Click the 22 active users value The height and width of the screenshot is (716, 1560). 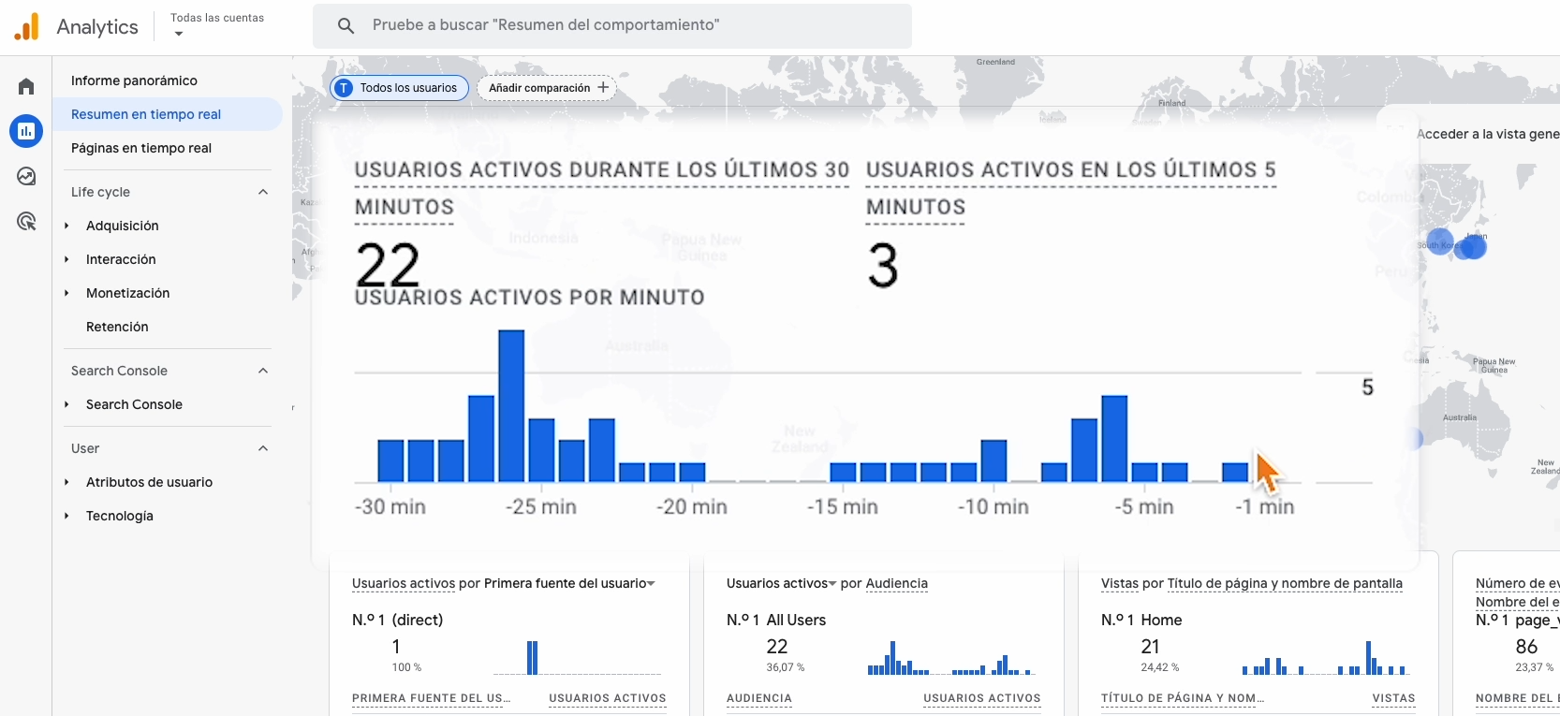click(x=388, y=265)
